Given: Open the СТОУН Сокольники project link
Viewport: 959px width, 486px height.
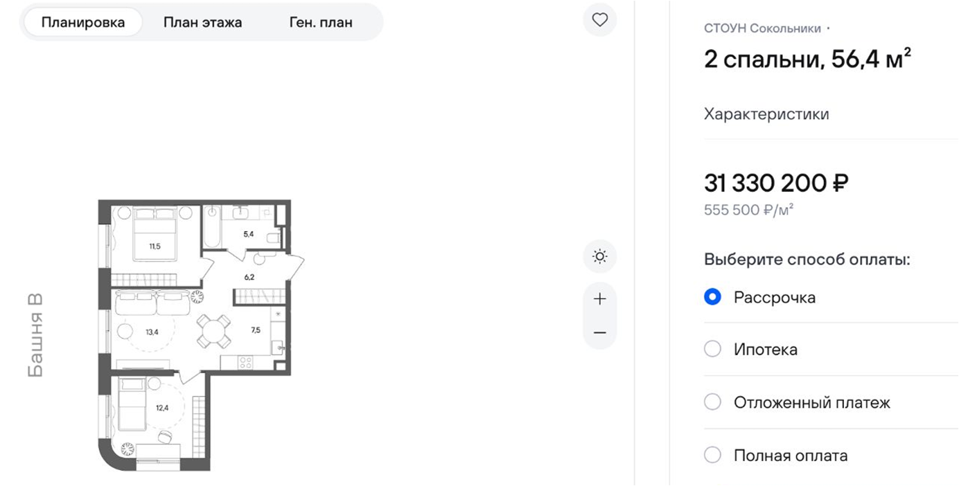Looking at the screenshot, I should pos(762,28).
